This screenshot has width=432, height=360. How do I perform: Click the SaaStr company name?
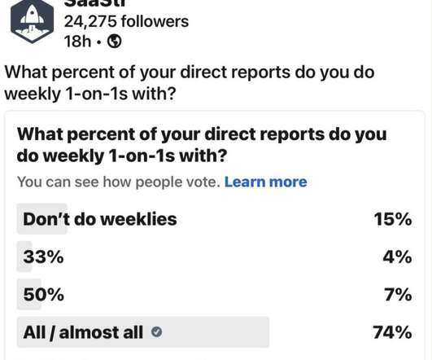tap(95, 3)
